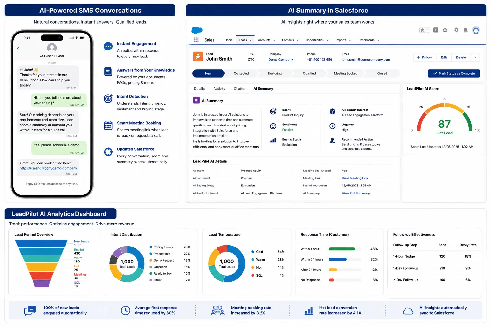Image resolution: width=491 pixels, height=327 pixels.
Task: Click the Trailhead guidance icon
Action: (445, 30)
